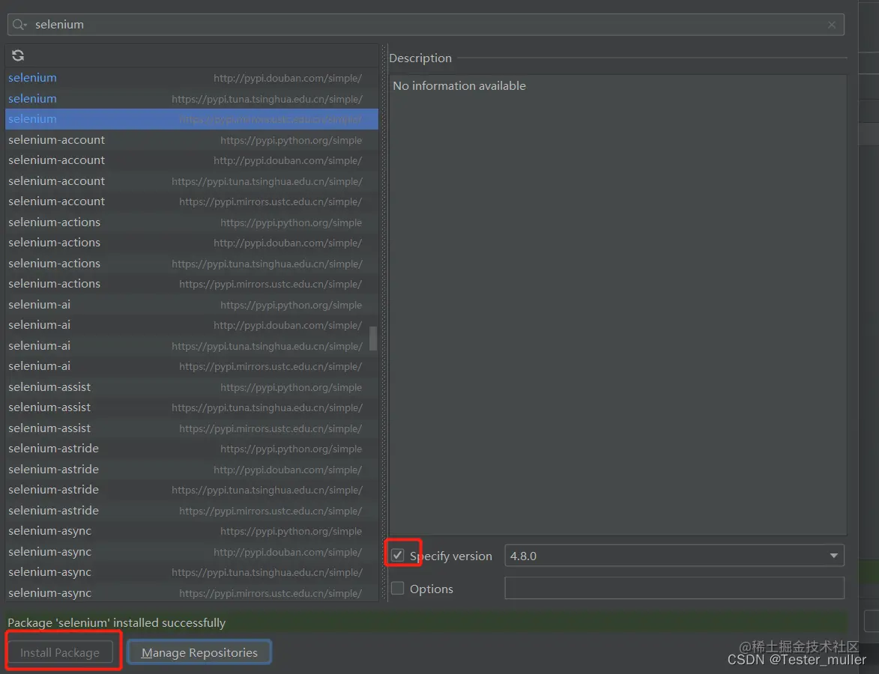The height and width of the screenshot is (674, 879).
Task: Select selenium-ai from pypi.douban.com
Action: (192, 325)
